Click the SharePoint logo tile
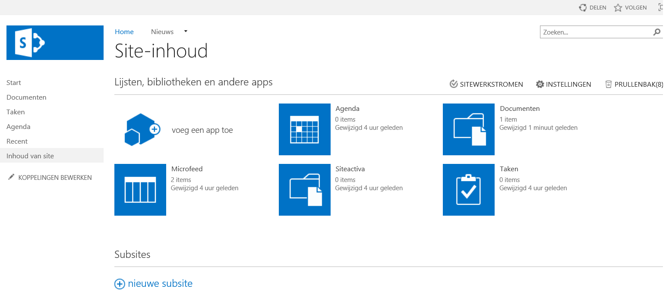The image size is (669, 292). [x=55, y=43]
